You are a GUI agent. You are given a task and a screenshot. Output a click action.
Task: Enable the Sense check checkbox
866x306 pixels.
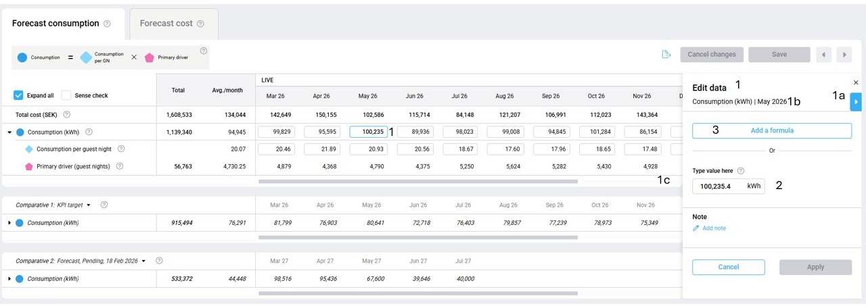(66, 95)
